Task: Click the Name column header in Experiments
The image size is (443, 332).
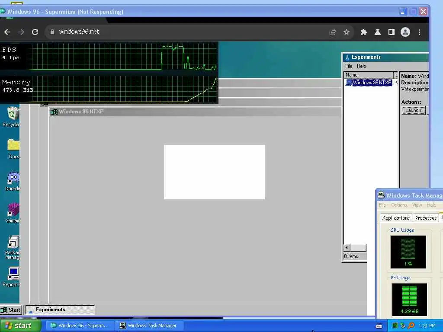Action: tap(369, 75)
